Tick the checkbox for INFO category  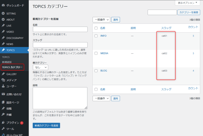coord(96,36)
